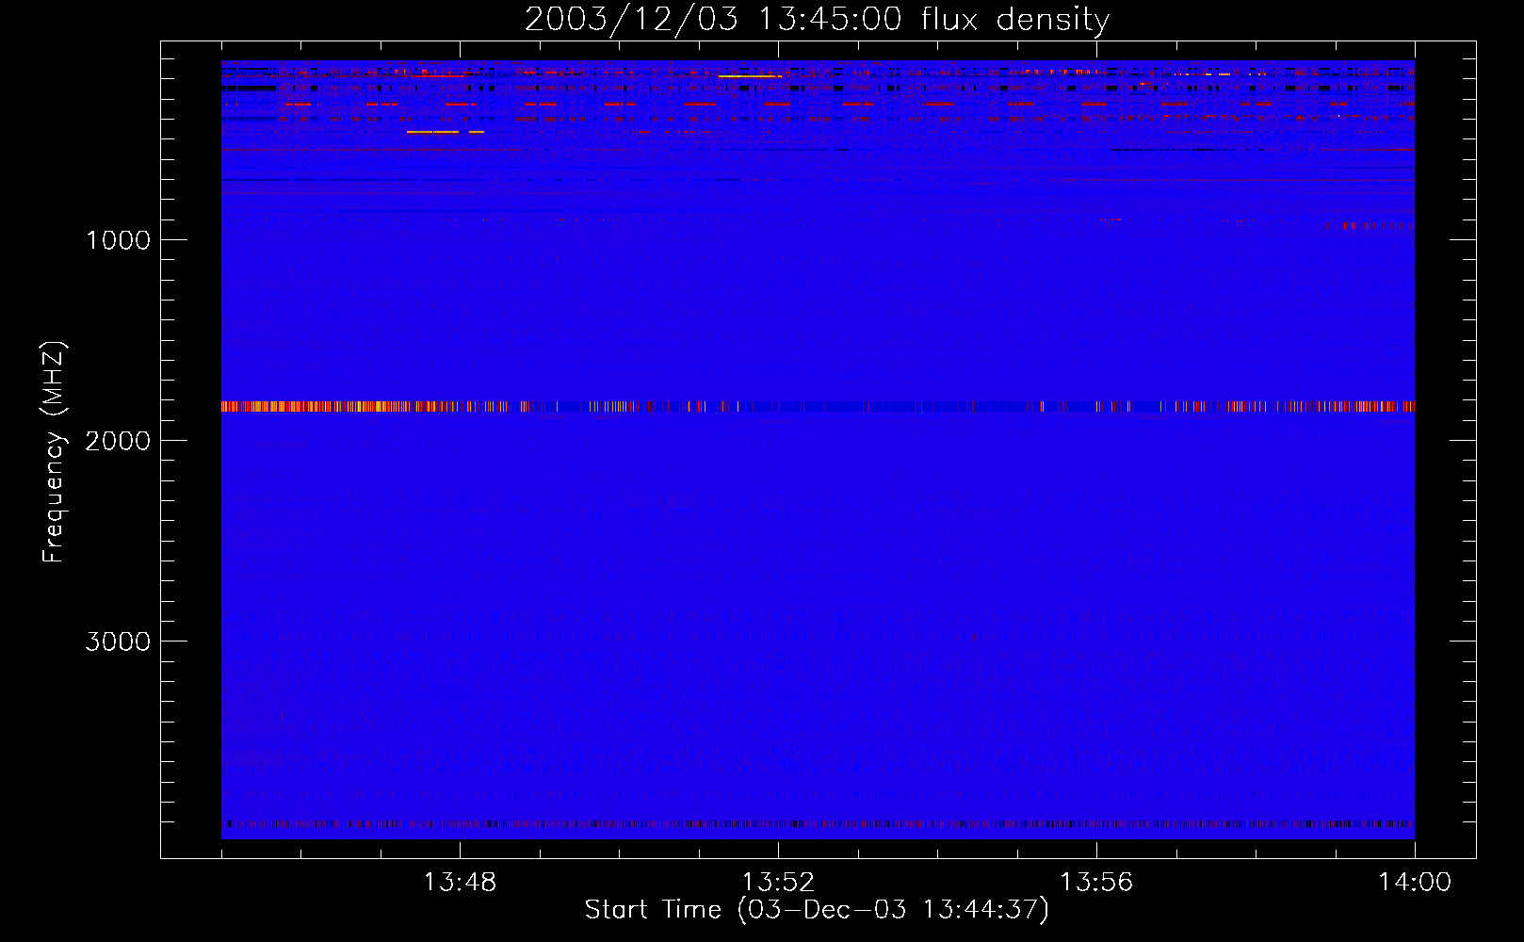Click the 'Frequency (MHZ)' y-axis label
Image resolution: width=1524 pixels, height=942 pixels.
(54, 452)
